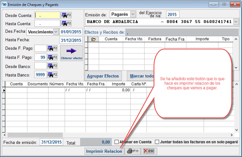Click the Marcar todo button

tap(142, 76)
